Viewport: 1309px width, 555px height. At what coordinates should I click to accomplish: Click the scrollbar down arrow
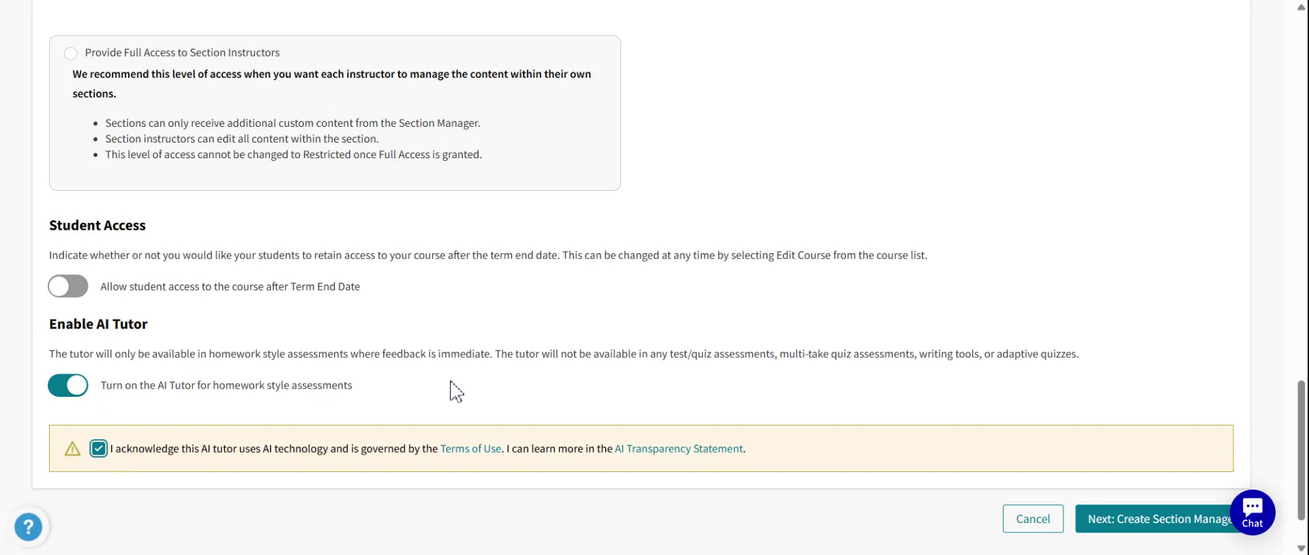point(1301,548)
